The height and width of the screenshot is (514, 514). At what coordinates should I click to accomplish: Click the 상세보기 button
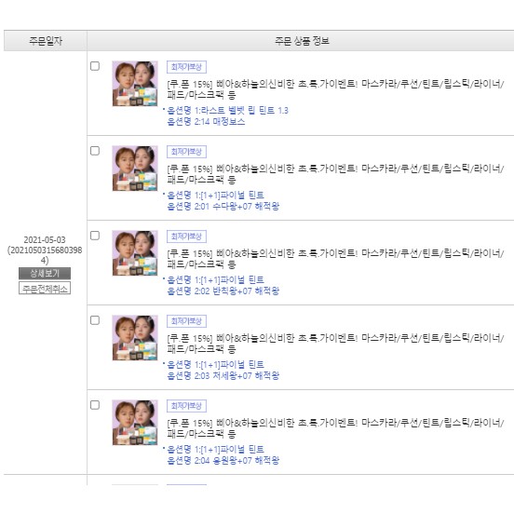click(x=45, y=274)
